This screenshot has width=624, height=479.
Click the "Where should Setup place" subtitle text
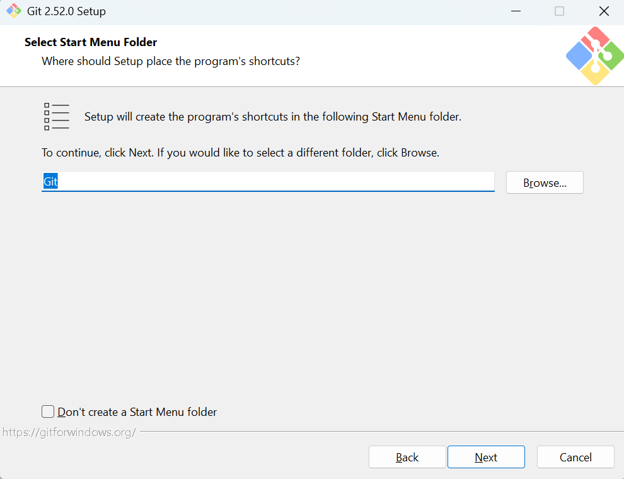(x=171, y=61)
